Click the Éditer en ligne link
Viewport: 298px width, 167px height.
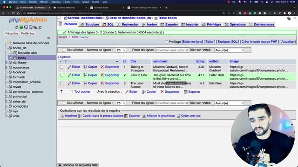[x=192, y=42]
